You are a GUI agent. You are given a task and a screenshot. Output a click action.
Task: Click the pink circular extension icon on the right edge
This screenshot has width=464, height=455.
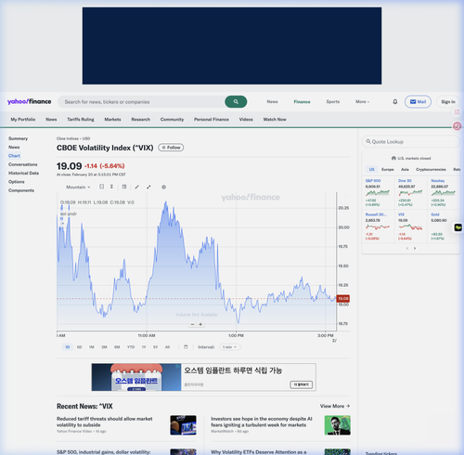click(x=457, y=126)
